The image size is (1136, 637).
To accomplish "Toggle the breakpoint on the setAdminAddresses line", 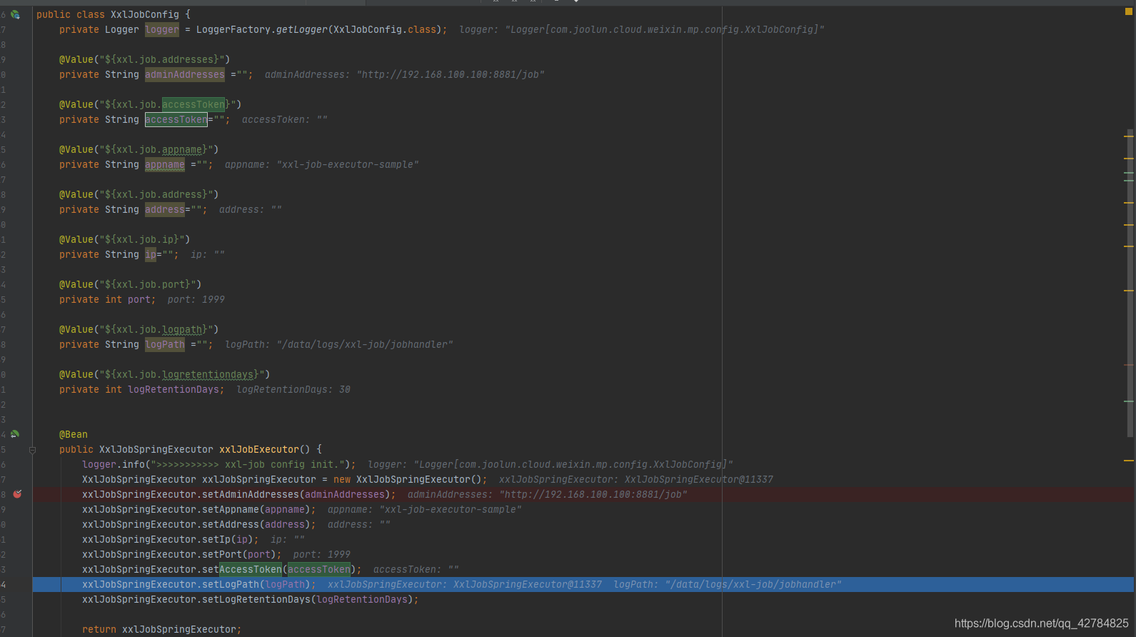I will point(17,494).
